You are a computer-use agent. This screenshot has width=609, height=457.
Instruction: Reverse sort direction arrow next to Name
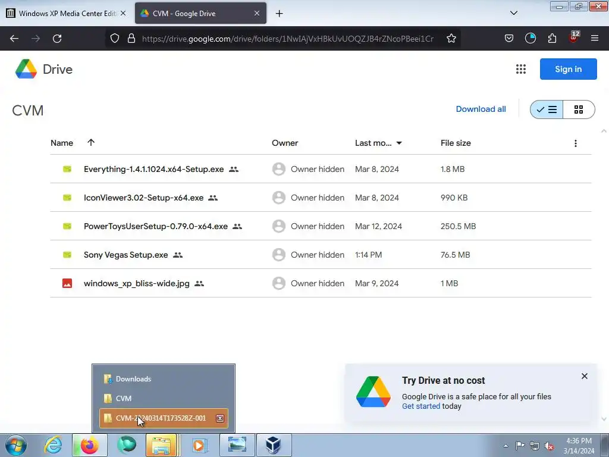[x=91, y=142]
